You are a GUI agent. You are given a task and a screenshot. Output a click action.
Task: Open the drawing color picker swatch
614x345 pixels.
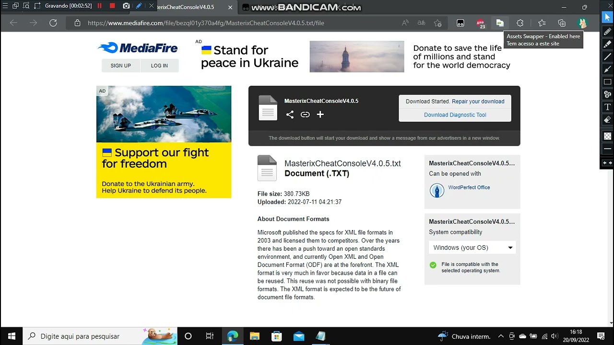click(x=607, y=136)
